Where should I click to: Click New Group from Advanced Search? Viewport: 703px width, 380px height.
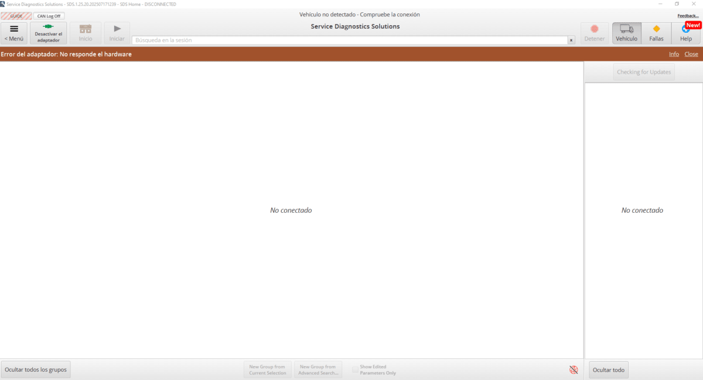(318, 369)
